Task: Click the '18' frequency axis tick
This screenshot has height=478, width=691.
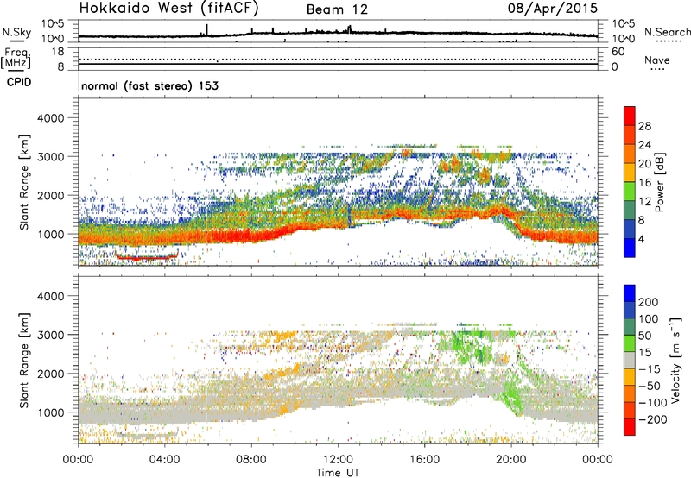Action: tap(58, 52)
